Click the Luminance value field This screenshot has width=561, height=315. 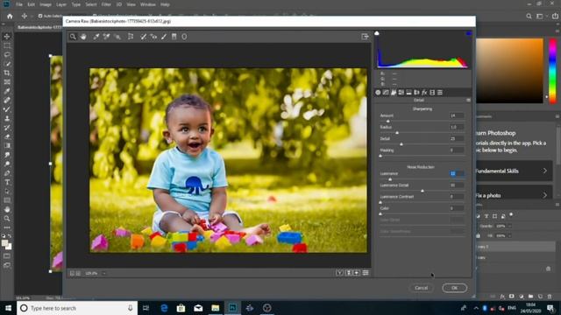pyautogui.click(x=457, y=173)
